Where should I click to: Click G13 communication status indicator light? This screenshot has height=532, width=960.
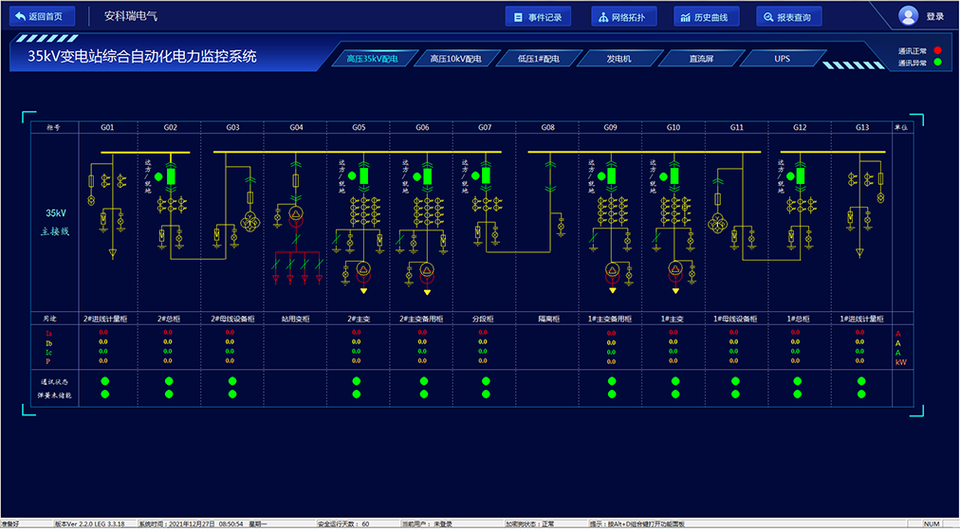click(x=861, y=382)
